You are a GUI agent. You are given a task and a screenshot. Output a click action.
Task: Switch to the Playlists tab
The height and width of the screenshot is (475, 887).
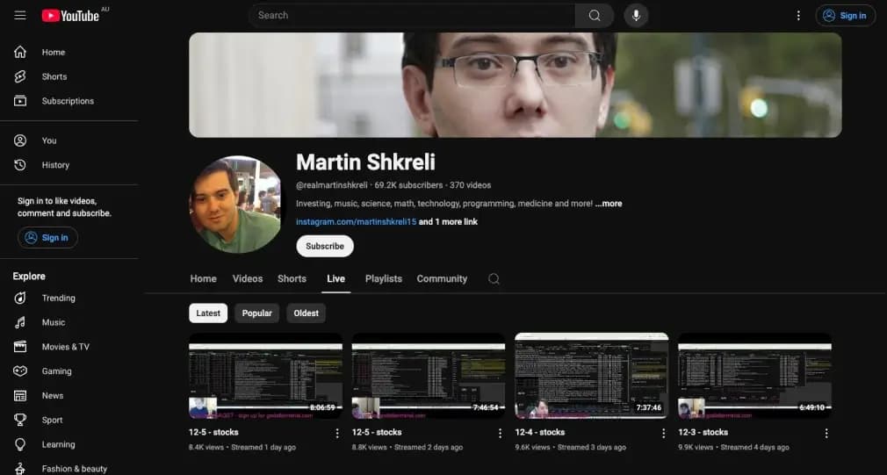click(384, 279)
